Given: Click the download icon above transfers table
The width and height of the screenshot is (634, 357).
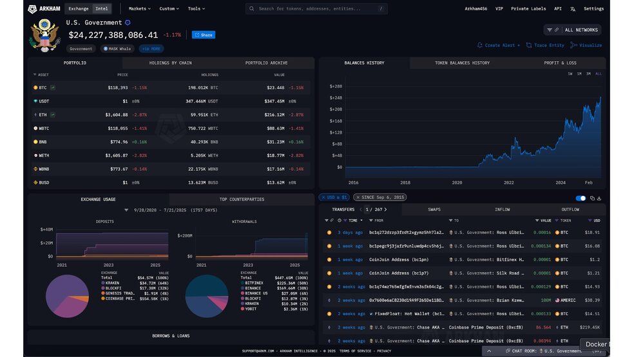Looking at the screenshot, I should coord(599,198).
